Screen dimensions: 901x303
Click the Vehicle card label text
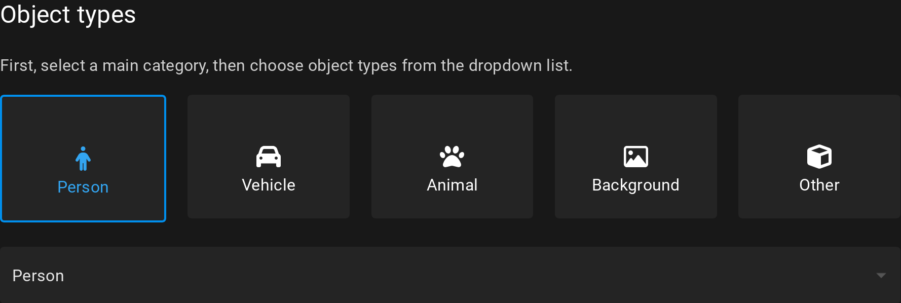coord(268,185)
